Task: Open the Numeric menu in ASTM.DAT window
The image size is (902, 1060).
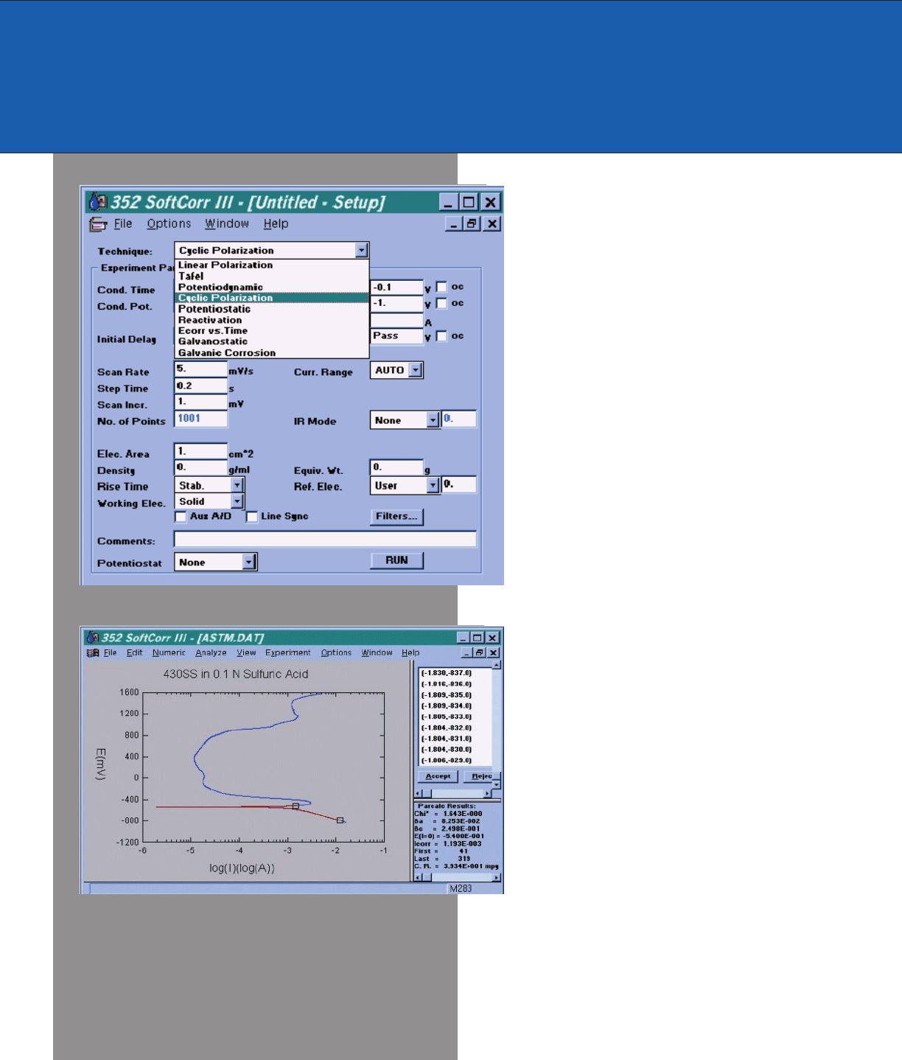Action: click(169, 652)
